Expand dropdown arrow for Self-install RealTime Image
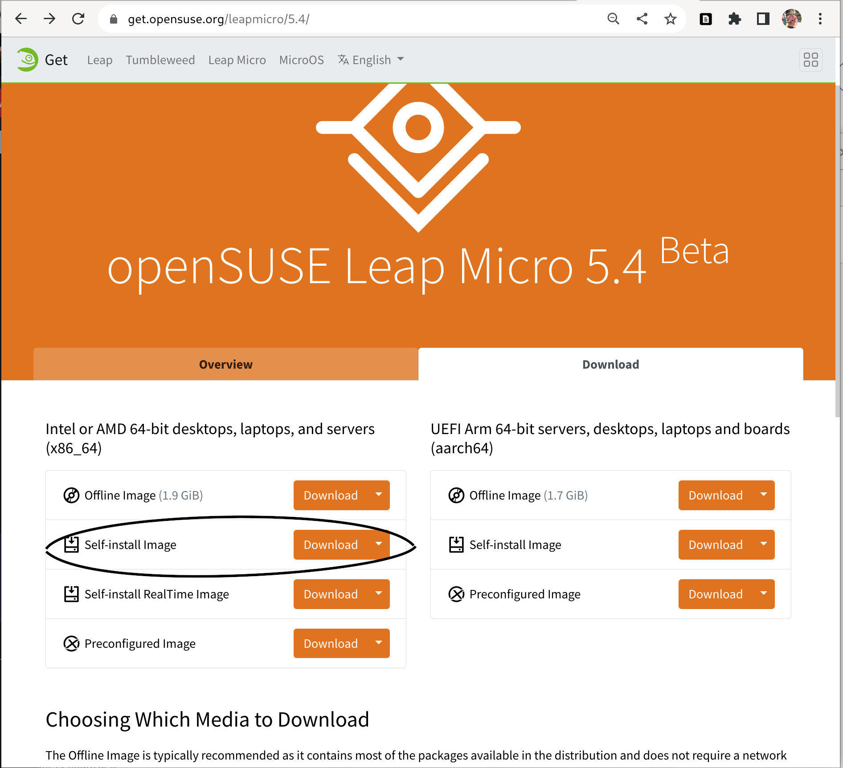Screen dimensions: 843x768 click(x=379, y=594)
